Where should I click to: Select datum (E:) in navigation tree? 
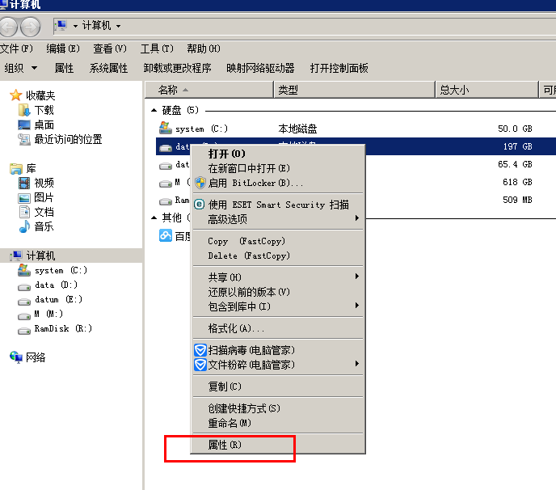(x=57, y=299)
